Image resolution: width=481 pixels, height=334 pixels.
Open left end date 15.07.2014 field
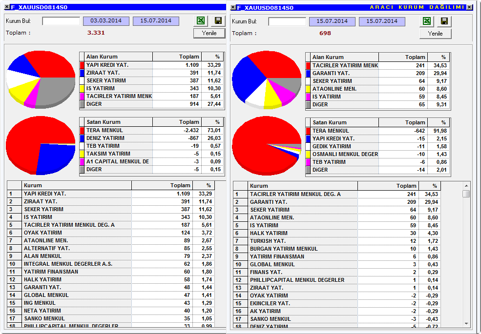pos(156,21)
